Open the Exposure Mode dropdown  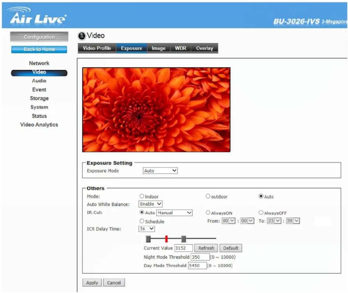click(160, 171)
